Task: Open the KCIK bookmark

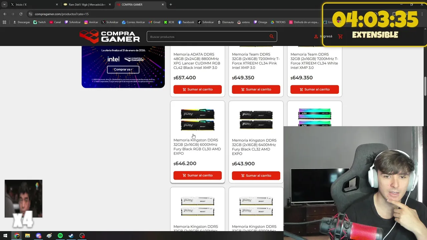Action: [169, 22]
